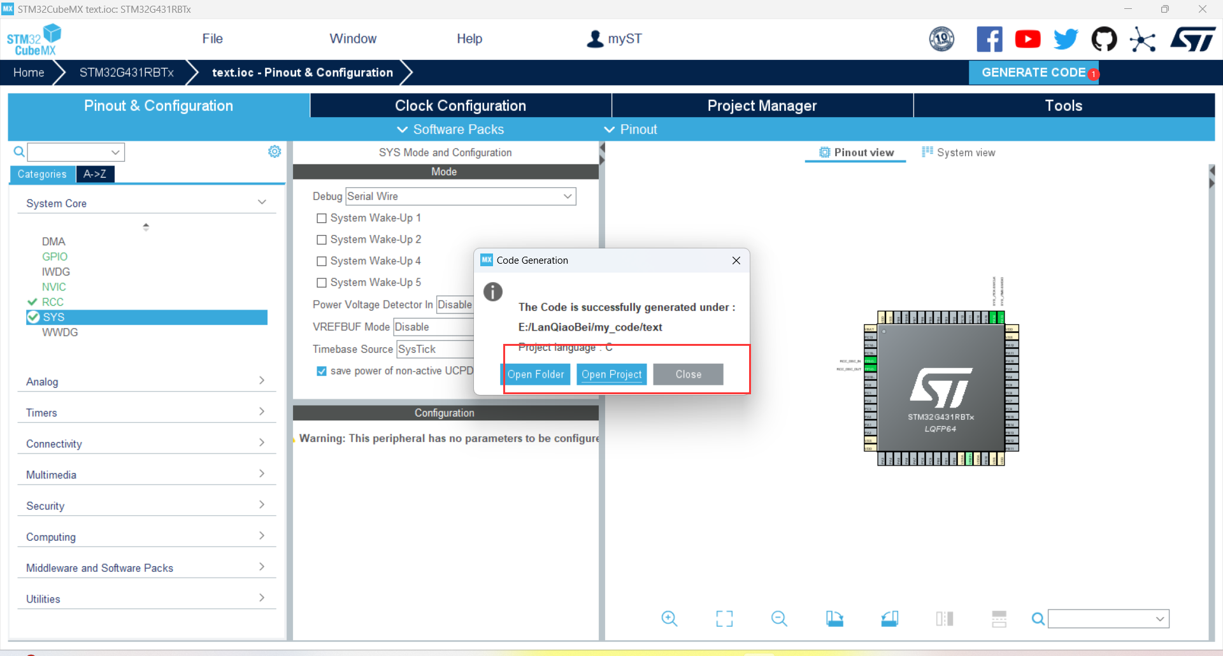
Task: Click the STM32CubeMX logo
Action: point(34,39)
